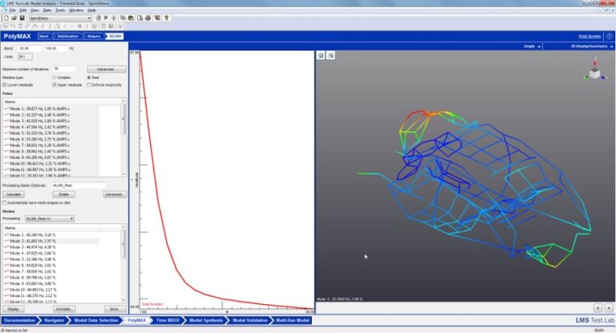The width and height of the screenshot is (616, 333).
Task: Select the Complex residue type radio button
Action: pyautogui.click(x=55, y=78)
